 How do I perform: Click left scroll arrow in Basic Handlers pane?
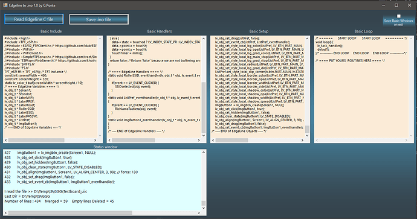point(109,140)
